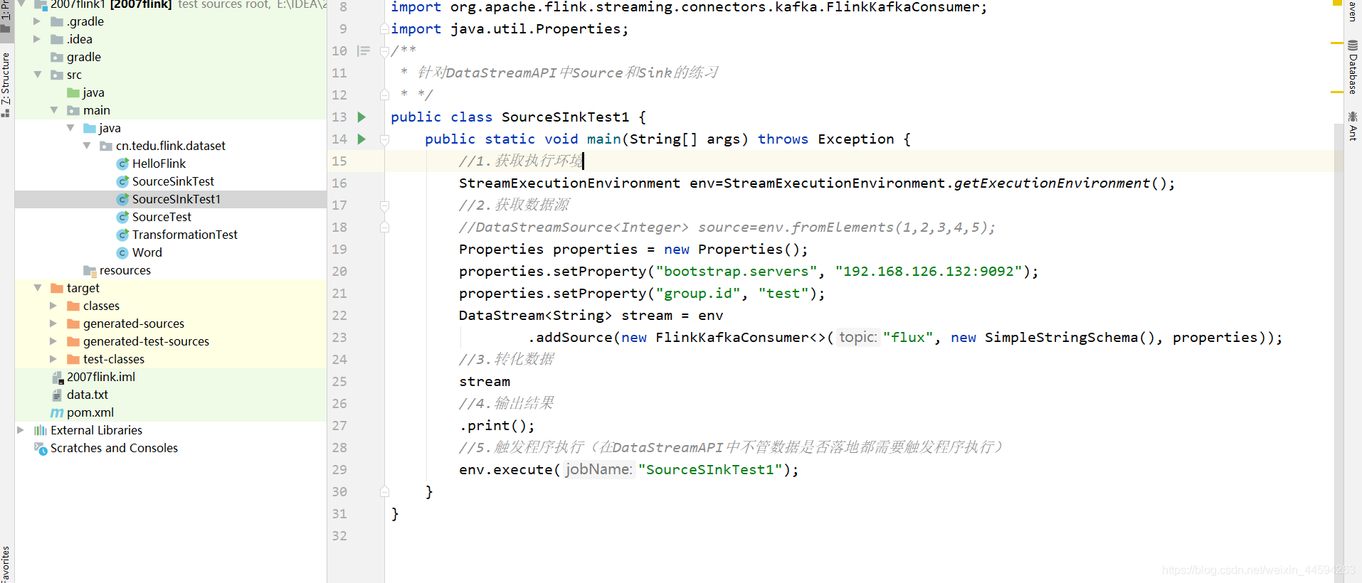Expand the test-classes folder
Image resolution: width=1362 pixels, height=583 pixels.
53,359
